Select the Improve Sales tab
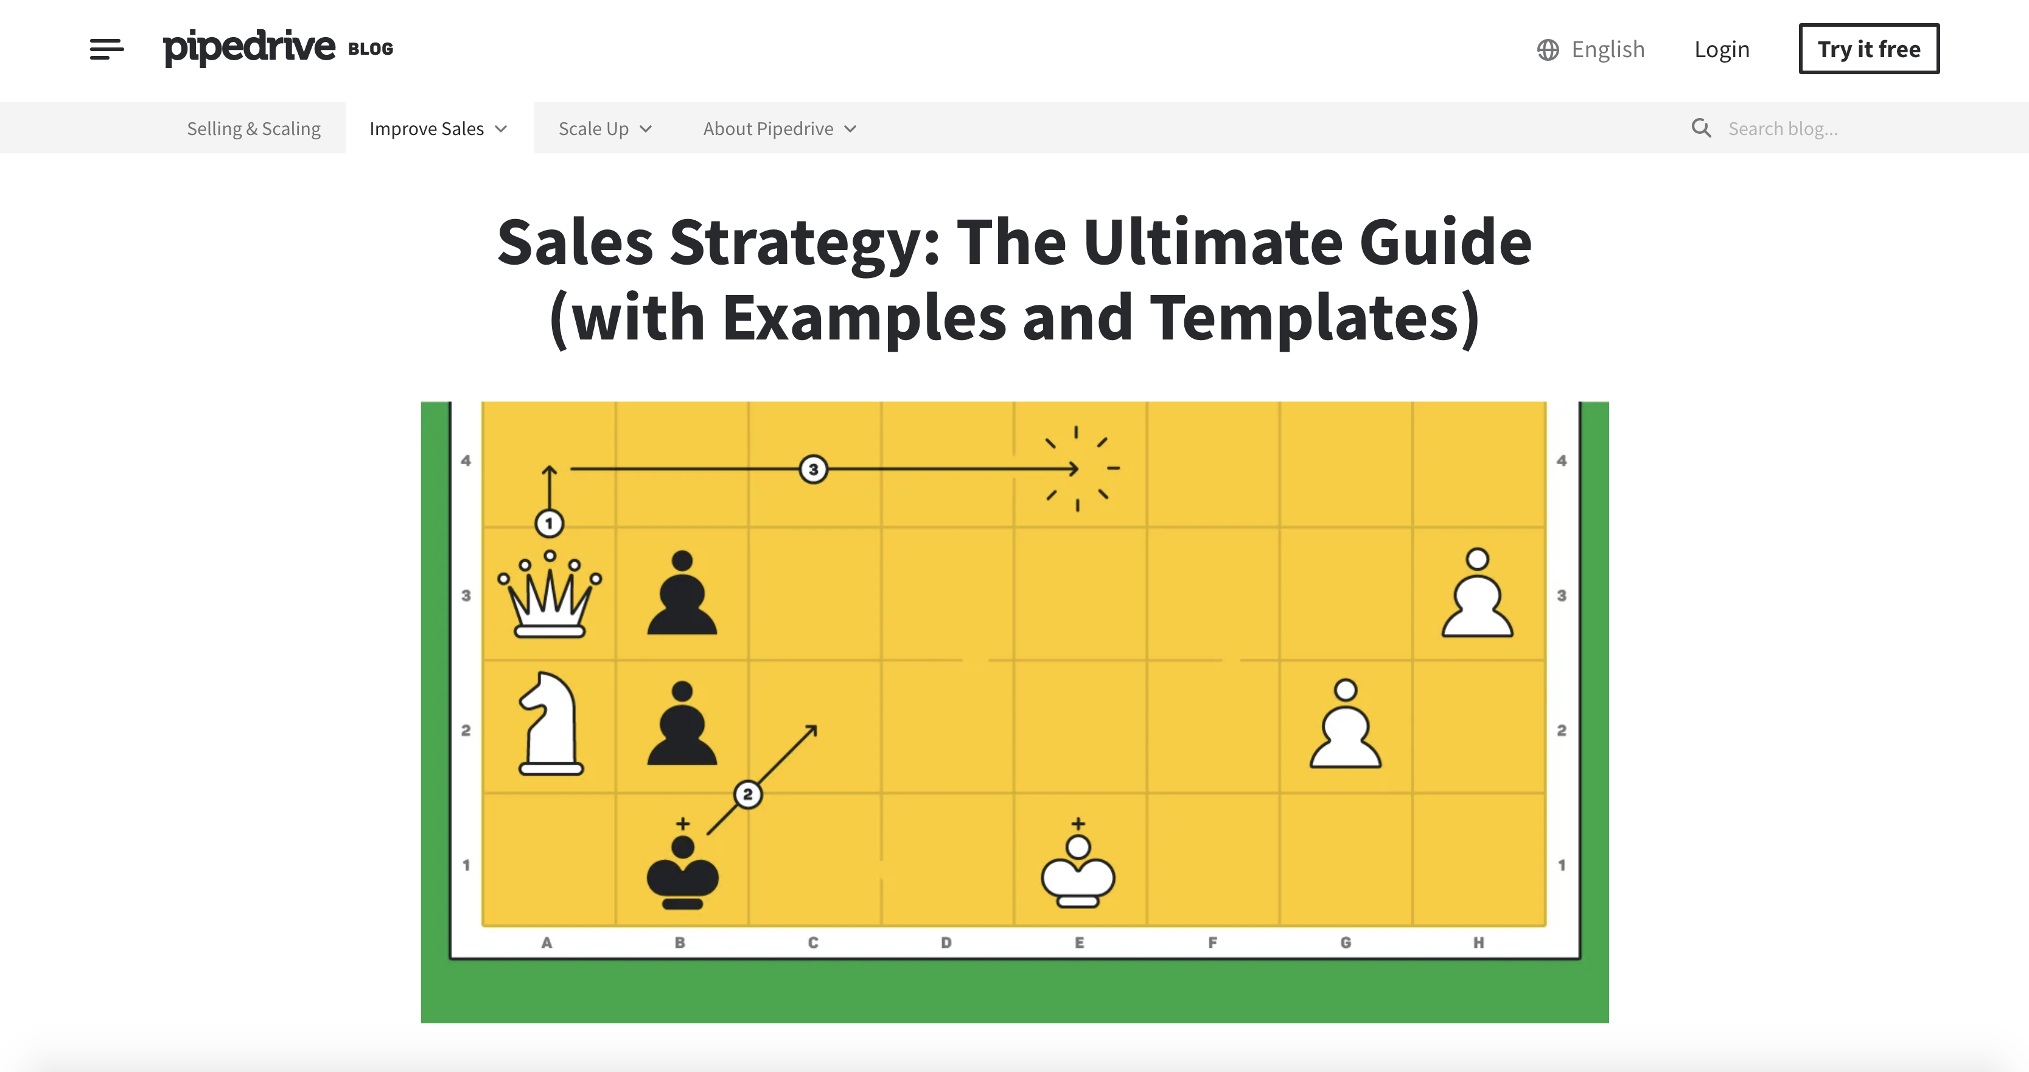 427,127
